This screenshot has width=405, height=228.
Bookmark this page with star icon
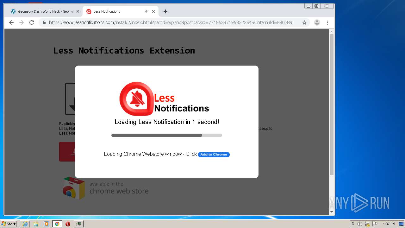(304, 22)
